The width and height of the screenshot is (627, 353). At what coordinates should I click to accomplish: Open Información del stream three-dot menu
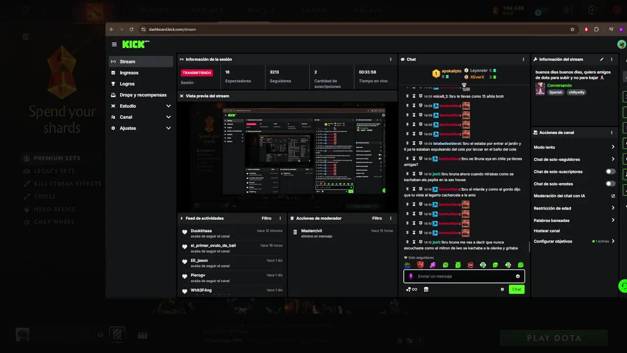611,59
